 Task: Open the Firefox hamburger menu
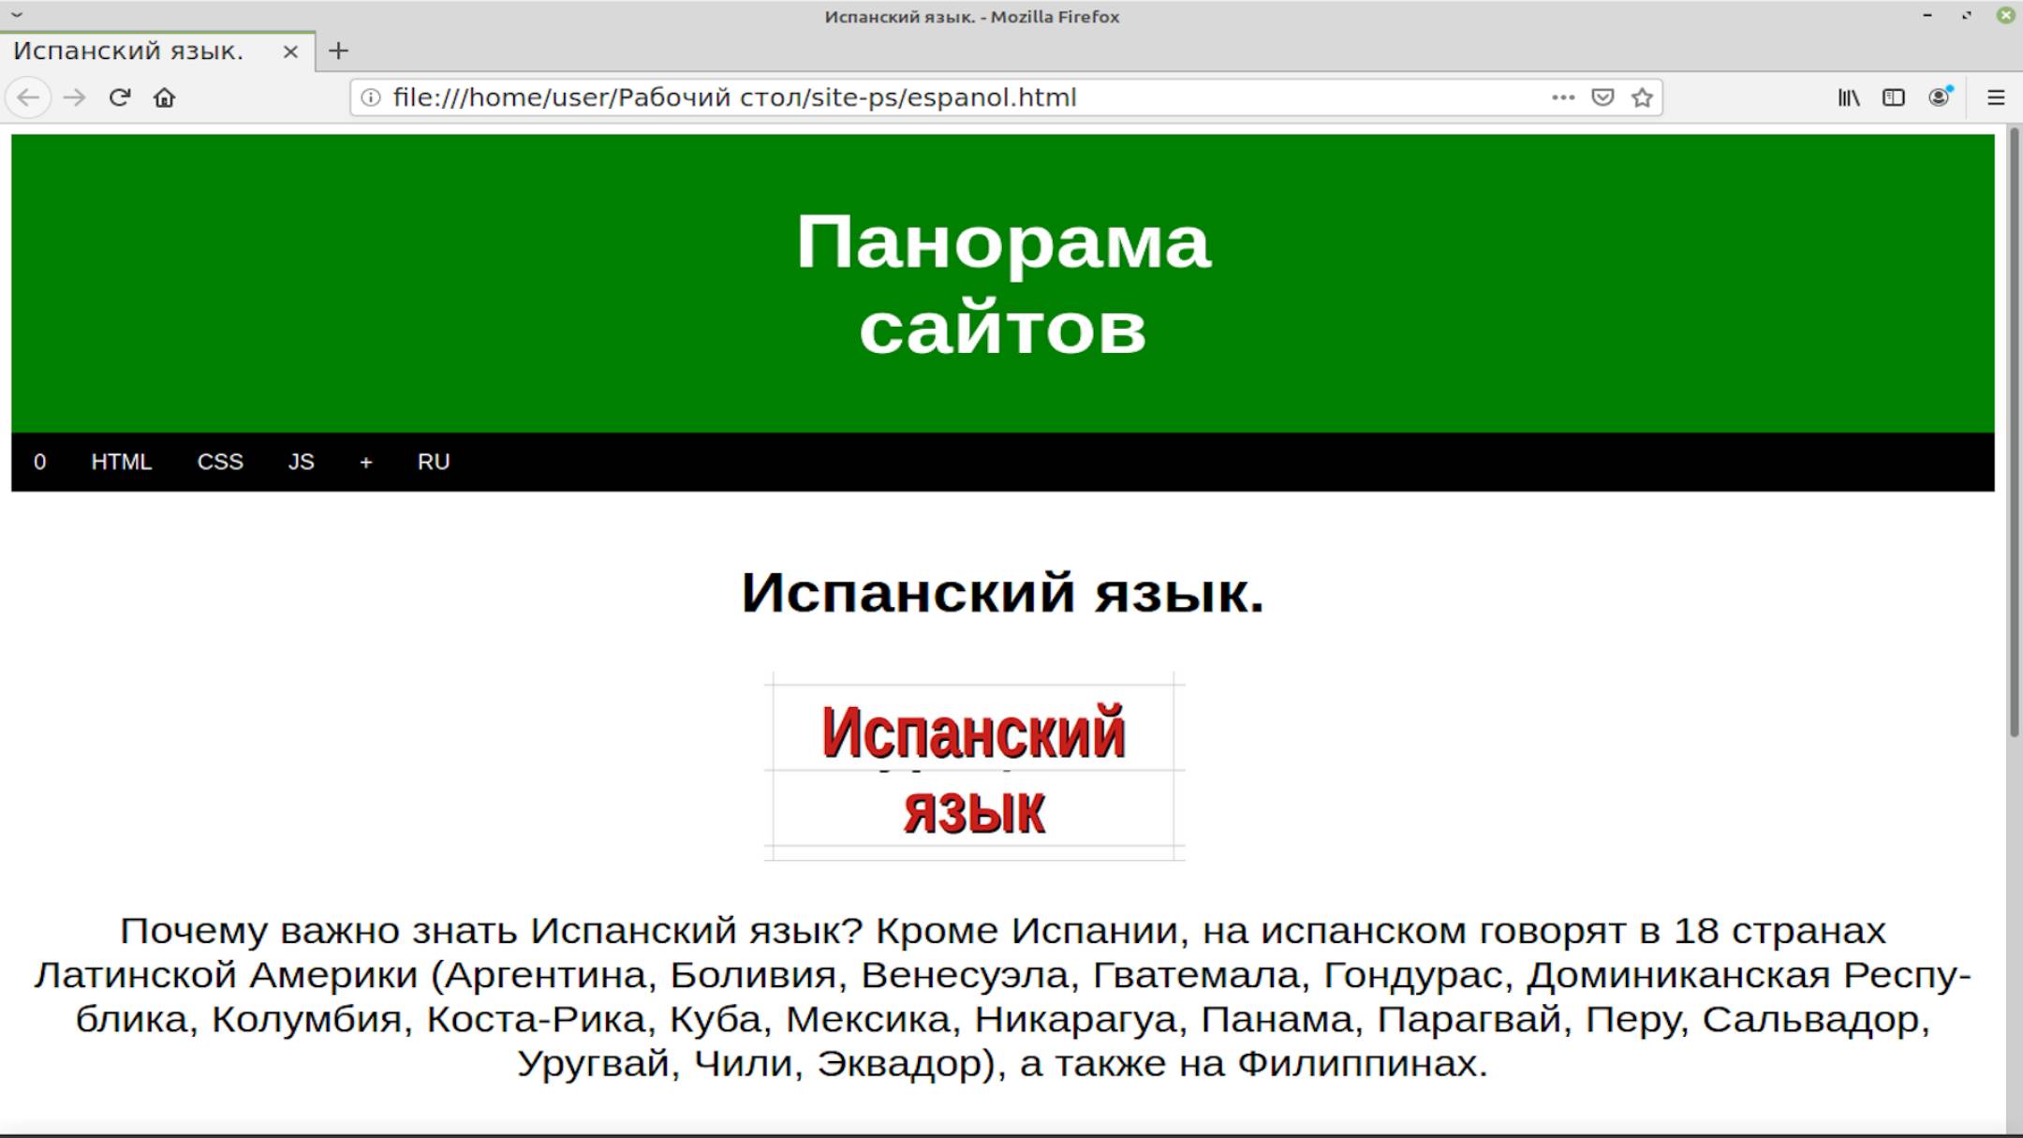click(1994, 96)
